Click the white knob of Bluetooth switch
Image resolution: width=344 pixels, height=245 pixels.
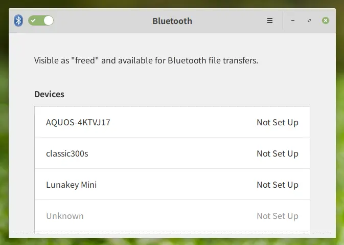(48, 20)
